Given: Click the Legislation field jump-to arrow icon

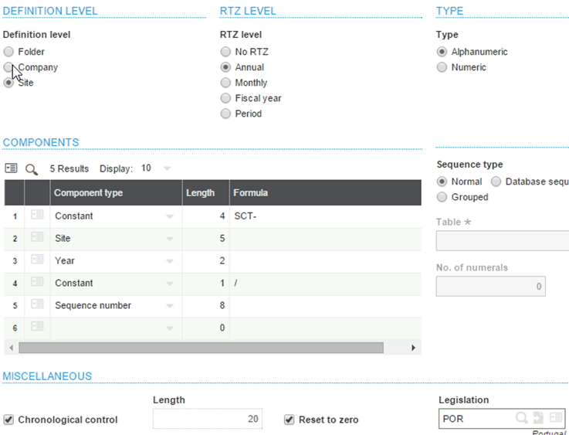Looking at the screenshot, I should click(x=539, y=418).
